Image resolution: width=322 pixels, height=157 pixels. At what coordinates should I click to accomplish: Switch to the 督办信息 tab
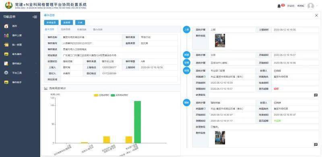point(98,29)
